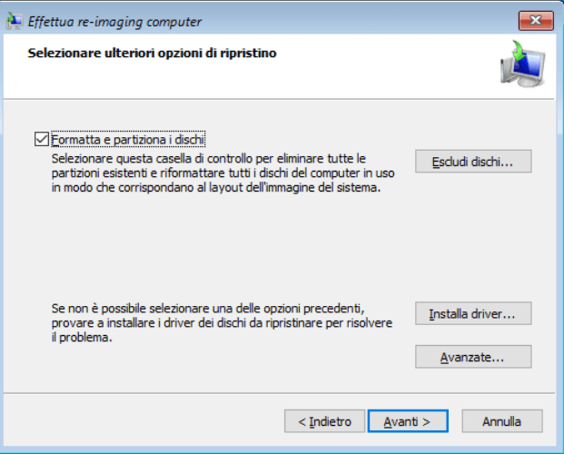Toggle the Formatta e partiziona i dischi checkbox
The image size is (564, 454).
[40, 139]
